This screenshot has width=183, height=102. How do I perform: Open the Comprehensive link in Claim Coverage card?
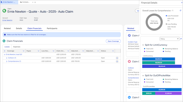pyautogui.click(x=133, y=78)
